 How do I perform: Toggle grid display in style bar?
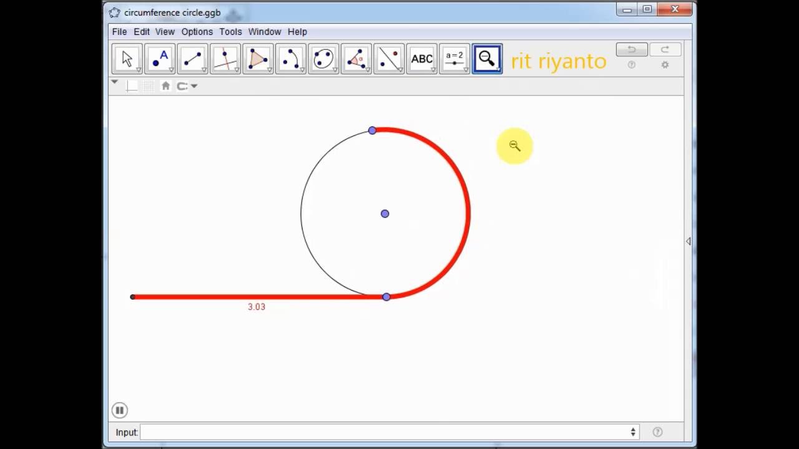pyautogui.click(x=149, y=86)
